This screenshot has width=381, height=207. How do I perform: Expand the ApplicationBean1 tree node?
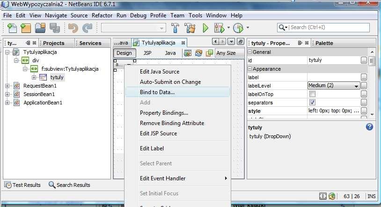7,103
